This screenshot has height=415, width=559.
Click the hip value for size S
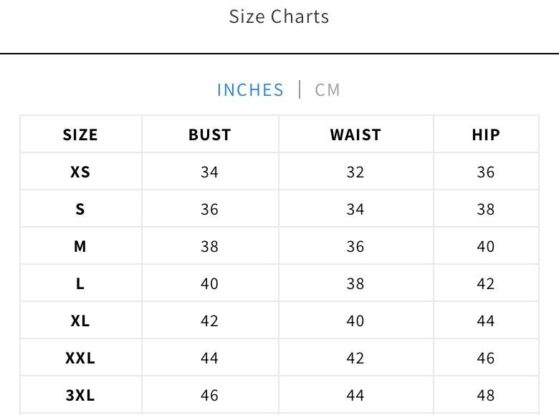point(485,209)
